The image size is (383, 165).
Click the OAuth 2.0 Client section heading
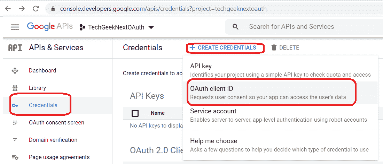(x=157, y=150)
